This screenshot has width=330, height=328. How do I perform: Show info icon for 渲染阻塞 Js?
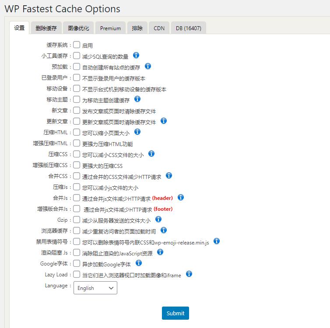(x=160, y=252)
